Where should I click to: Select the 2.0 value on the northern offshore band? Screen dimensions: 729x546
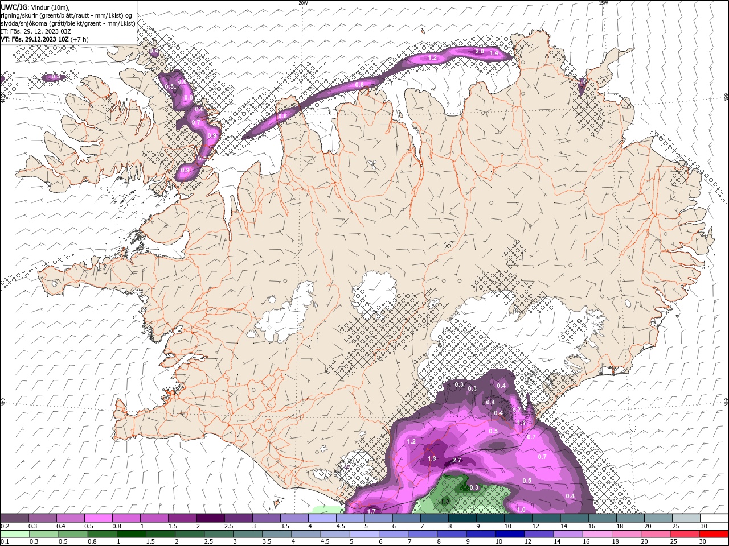click(x=480, y=51)
